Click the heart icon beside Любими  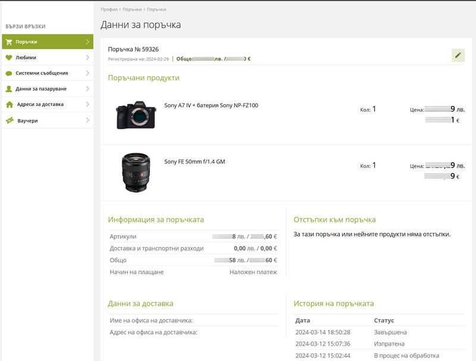click(x=9, y=57)
